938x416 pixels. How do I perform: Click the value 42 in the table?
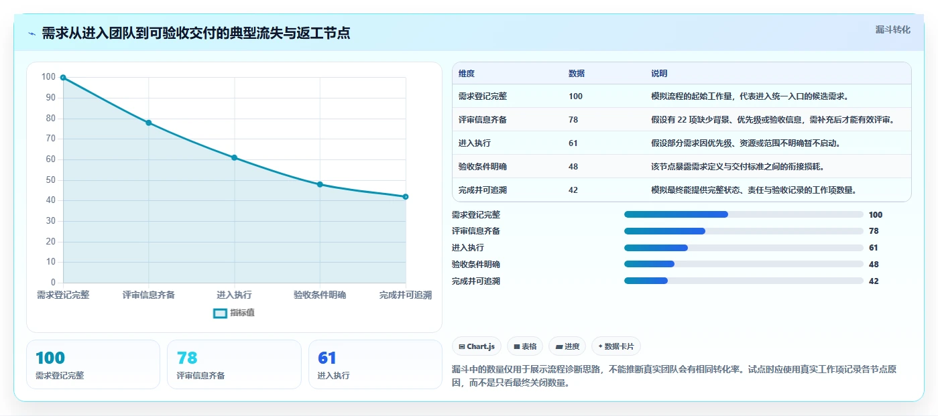(573, 190)
